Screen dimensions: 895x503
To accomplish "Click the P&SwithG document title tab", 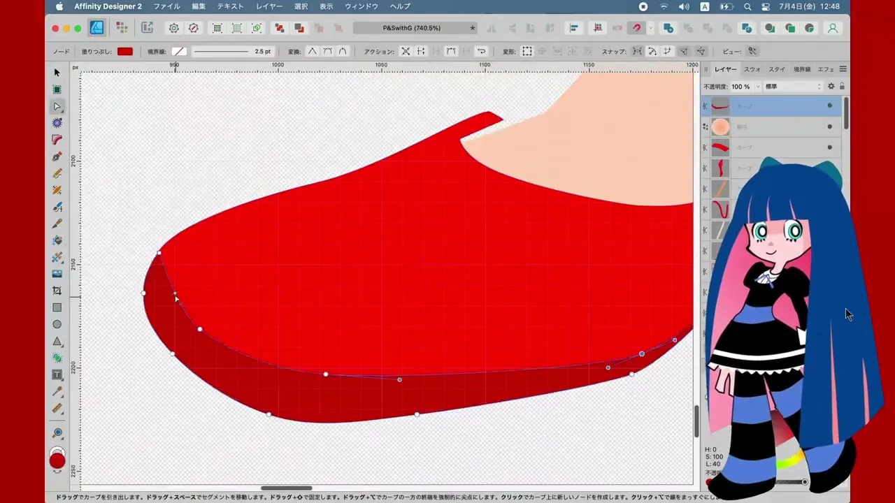I will (415, 28).
